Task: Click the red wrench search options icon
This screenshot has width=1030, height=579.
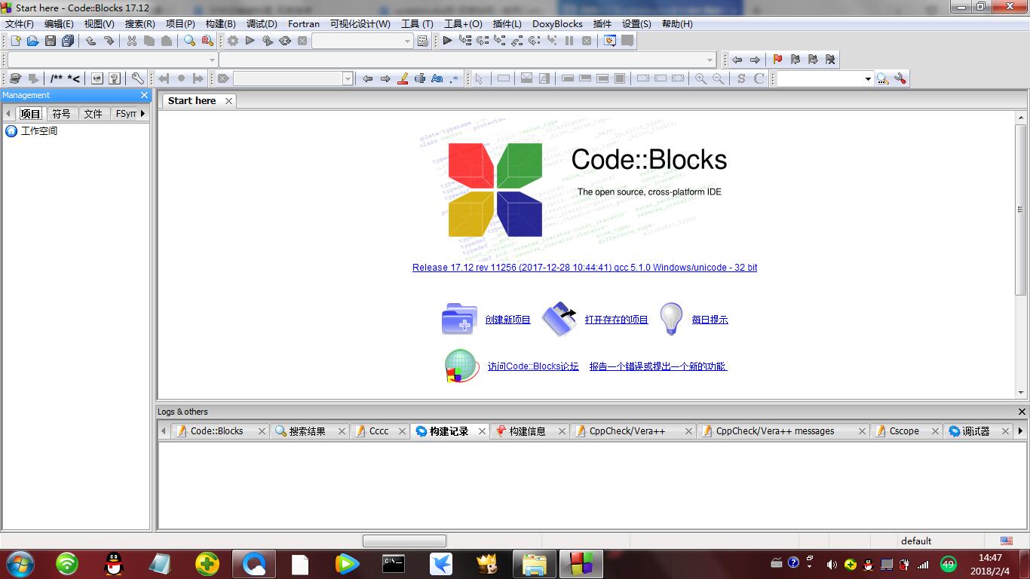Action: coord(900,78)
